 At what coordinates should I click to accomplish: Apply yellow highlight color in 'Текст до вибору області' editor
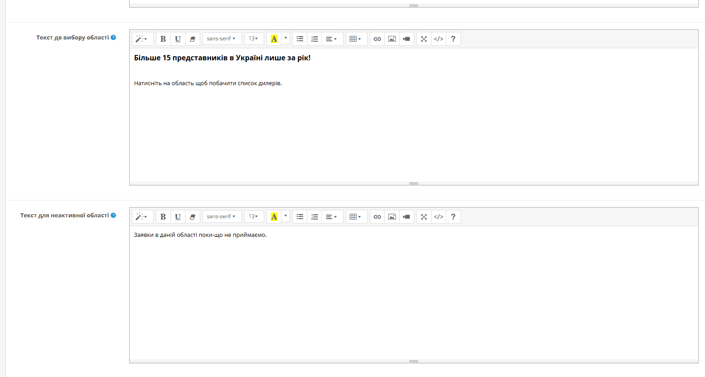coord(274,39)
